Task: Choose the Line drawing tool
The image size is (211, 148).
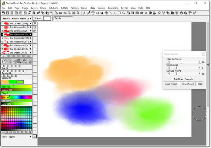Action: click(x=110, y=13)
